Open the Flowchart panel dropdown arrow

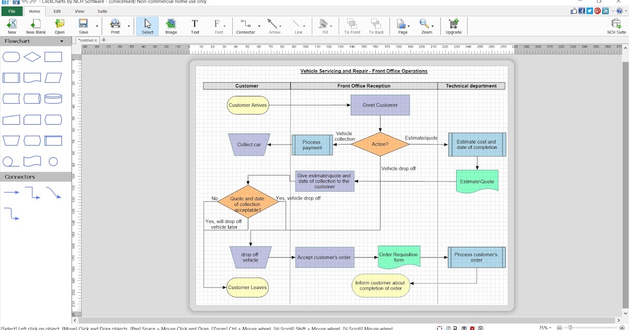(x=61, y=40)
